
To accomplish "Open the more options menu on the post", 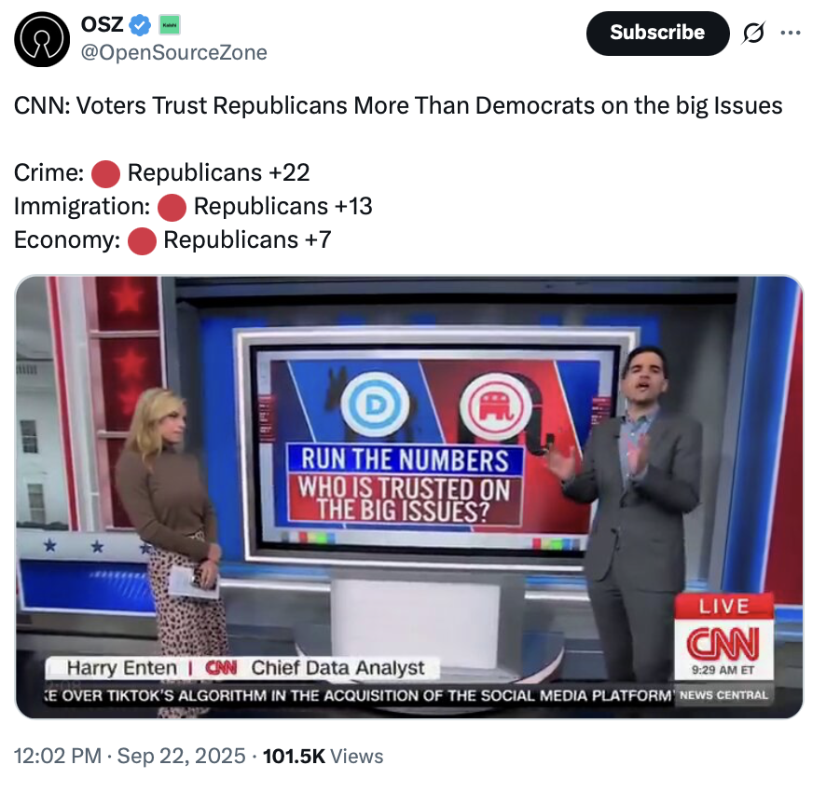I will 791,33.
